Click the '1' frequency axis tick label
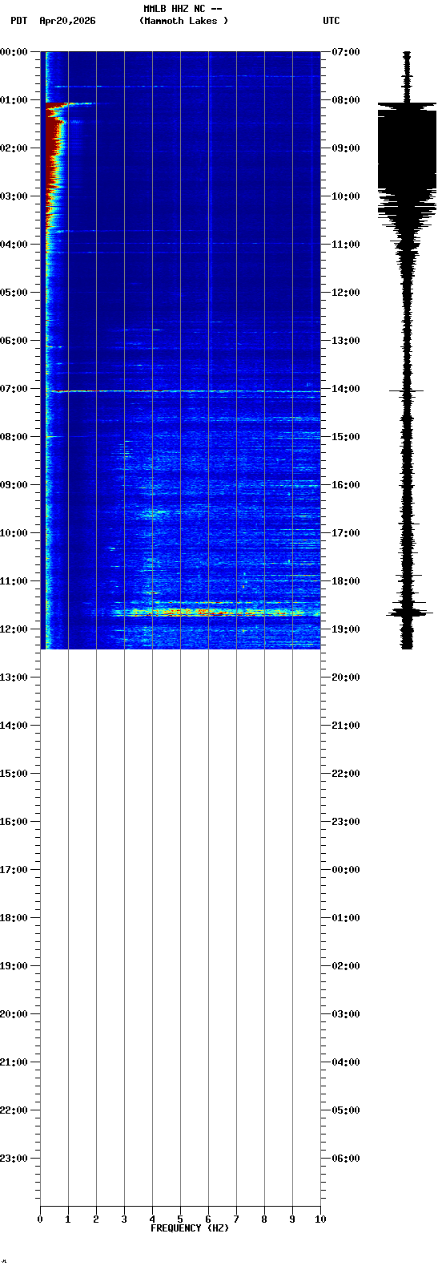 (68, 1219)
